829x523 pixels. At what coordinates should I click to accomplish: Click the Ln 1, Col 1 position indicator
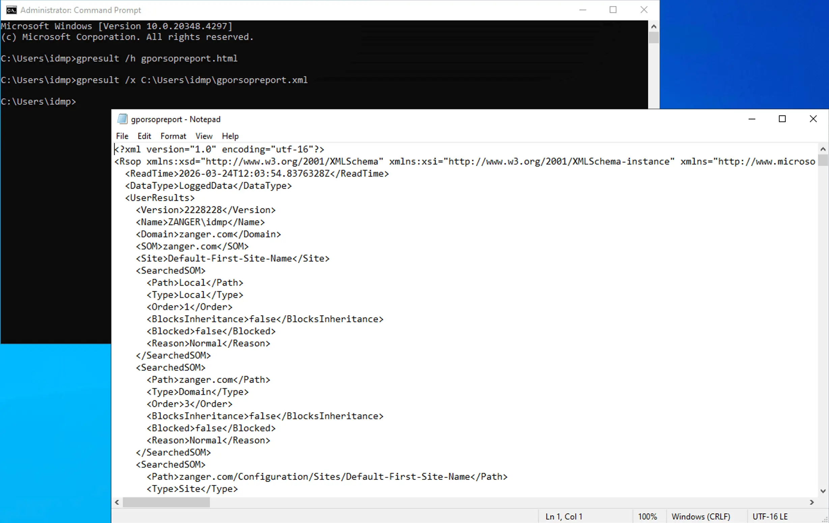point(563,516)
